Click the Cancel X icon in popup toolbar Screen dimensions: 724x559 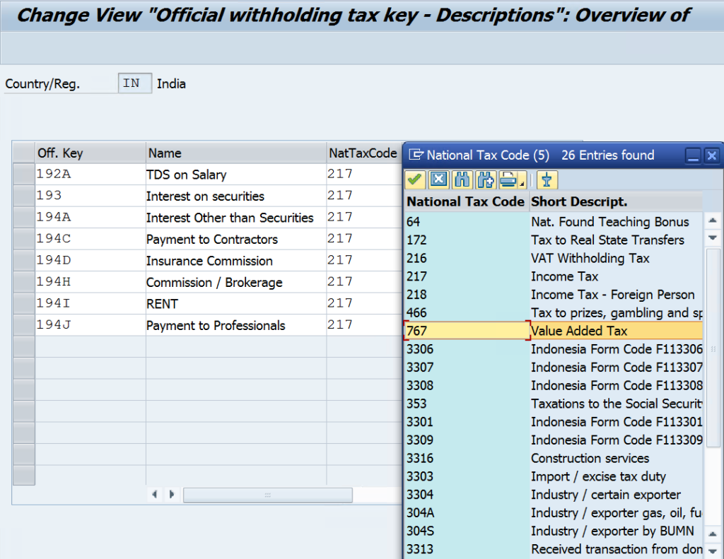438,180
